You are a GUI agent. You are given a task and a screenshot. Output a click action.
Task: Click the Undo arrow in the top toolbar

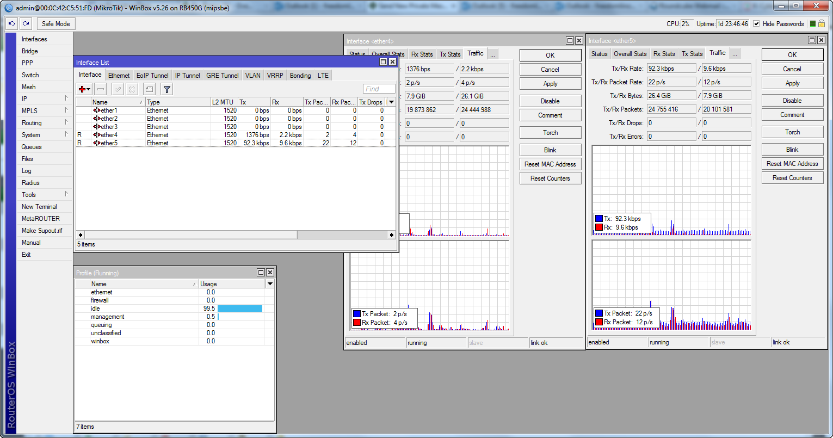11,24
